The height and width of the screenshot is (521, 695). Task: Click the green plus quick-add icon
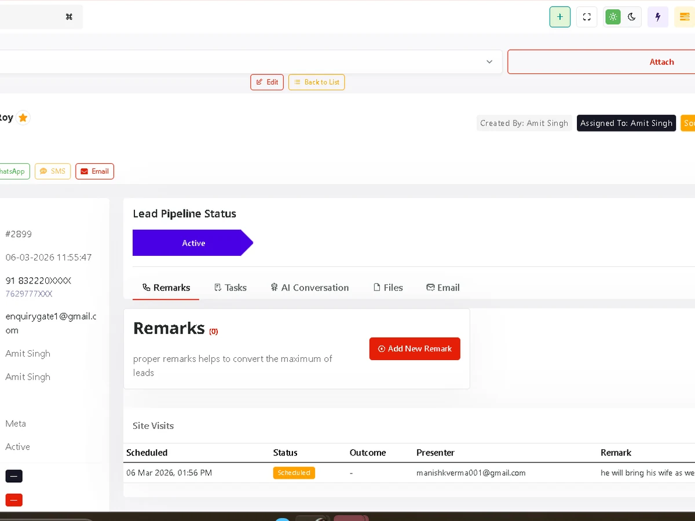(x=559, y=17)
